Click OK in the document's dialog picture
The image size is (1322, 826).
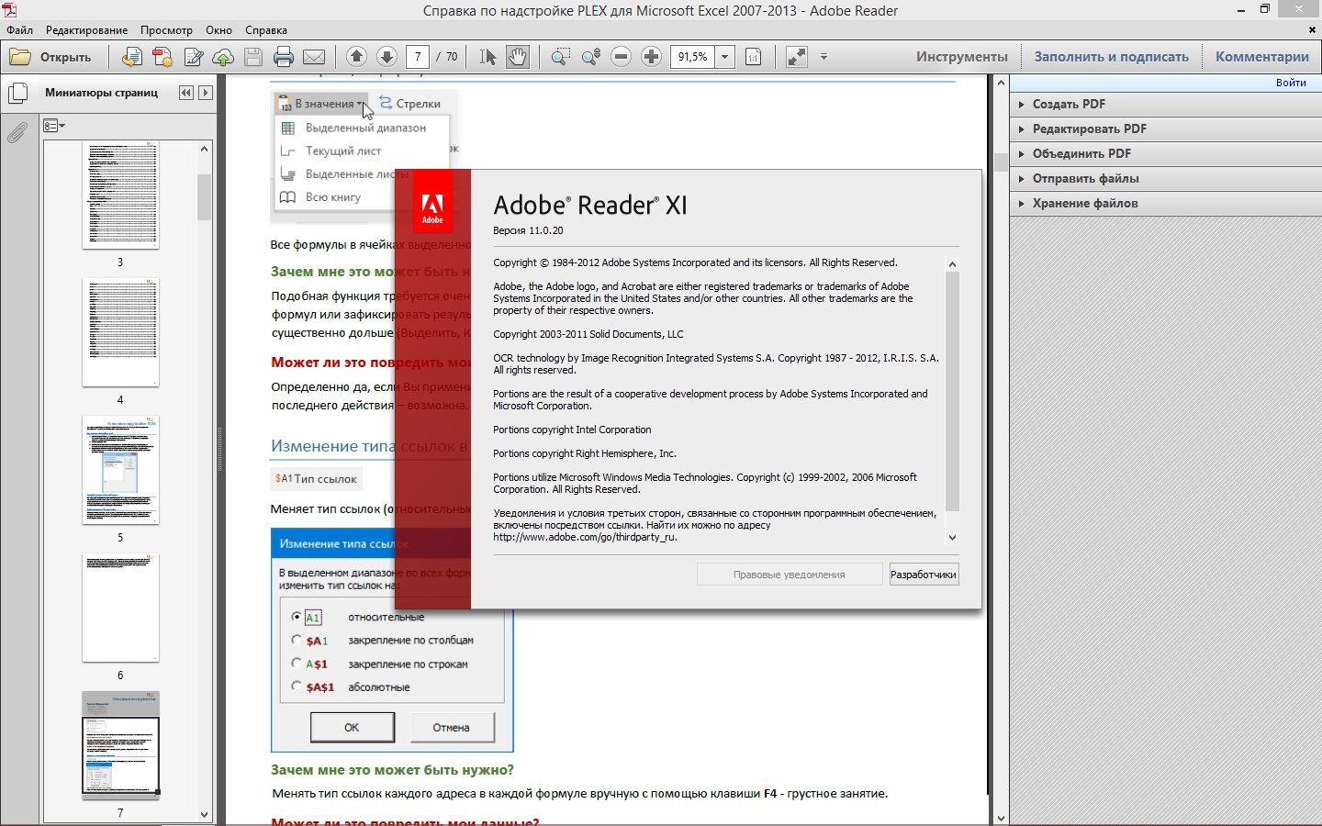(353, 727)
